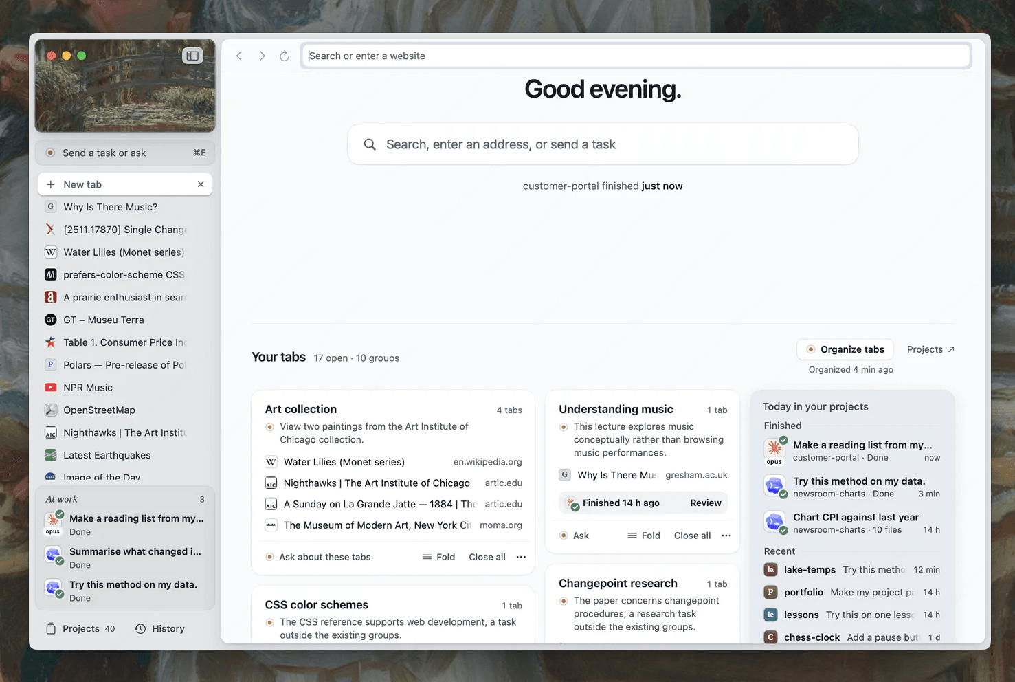Click the portfolio project icon
Image resolution: width=1015 pixels, height=682 pixels.
[771, 592]
